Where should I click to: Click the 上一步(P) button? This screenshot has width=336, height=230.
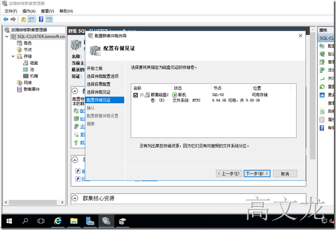229,174
